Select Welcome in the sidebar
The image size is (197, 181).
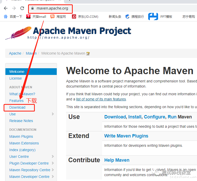coord(31,72)
